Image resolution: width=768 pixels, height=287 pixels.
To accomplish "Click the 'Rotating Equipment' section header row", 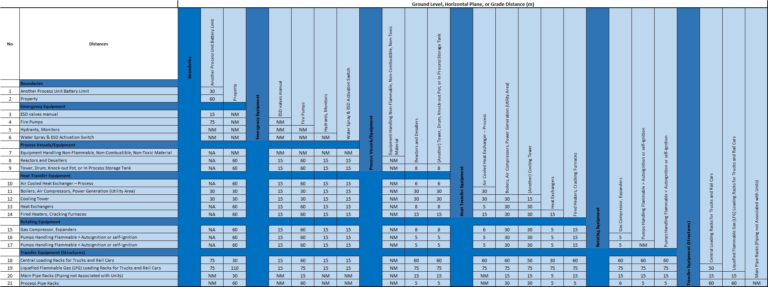I will point(99,222).
